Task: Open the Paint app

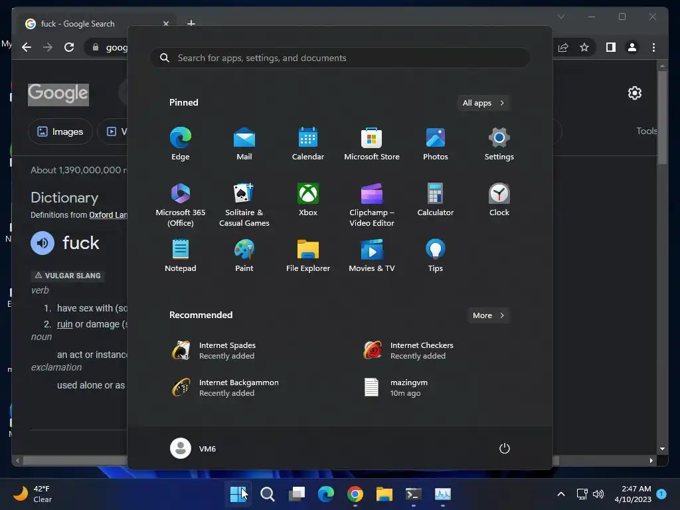Action: [244, 256]
